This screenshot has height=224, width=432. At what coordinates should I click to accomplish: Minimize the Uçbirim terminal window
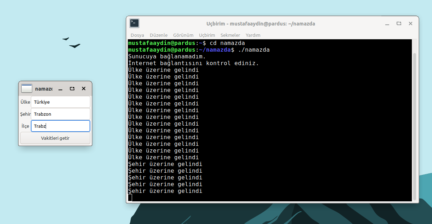(387, 24)
